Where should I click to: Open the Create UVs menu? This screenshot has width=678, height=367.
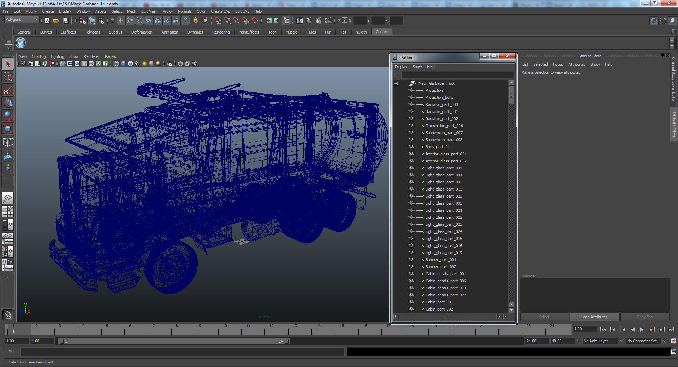click(x=220, y=11)
